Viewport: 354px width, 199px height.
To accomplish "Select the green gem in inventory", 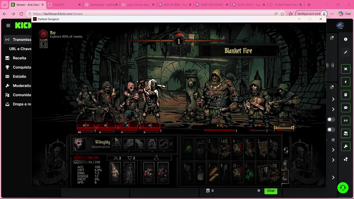I will pos(188,149).
